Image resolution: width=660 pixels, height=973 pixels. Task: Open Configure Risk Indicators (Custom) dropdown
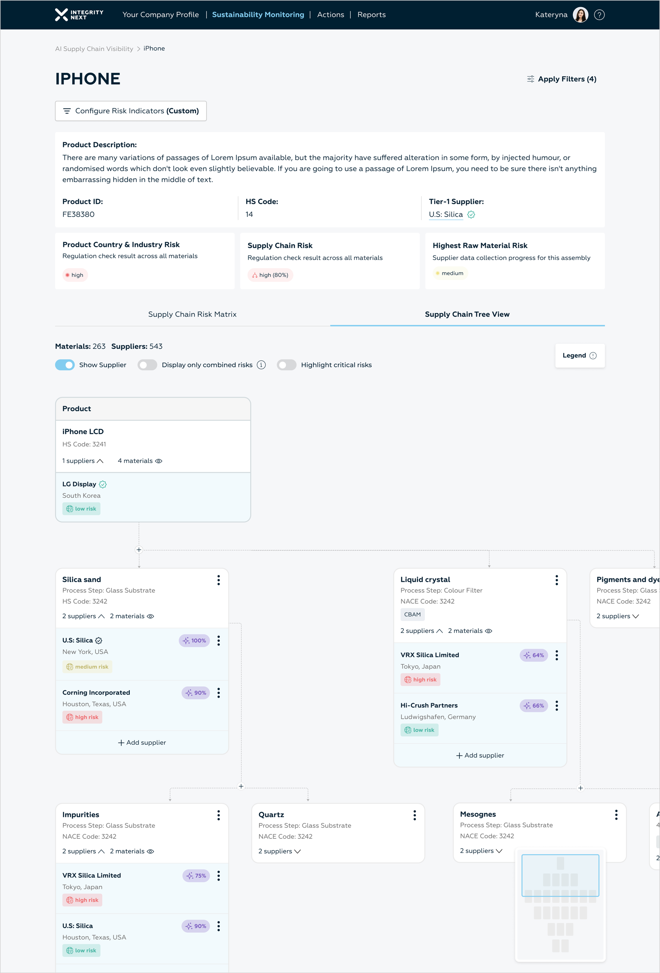[x=131, y=111]
